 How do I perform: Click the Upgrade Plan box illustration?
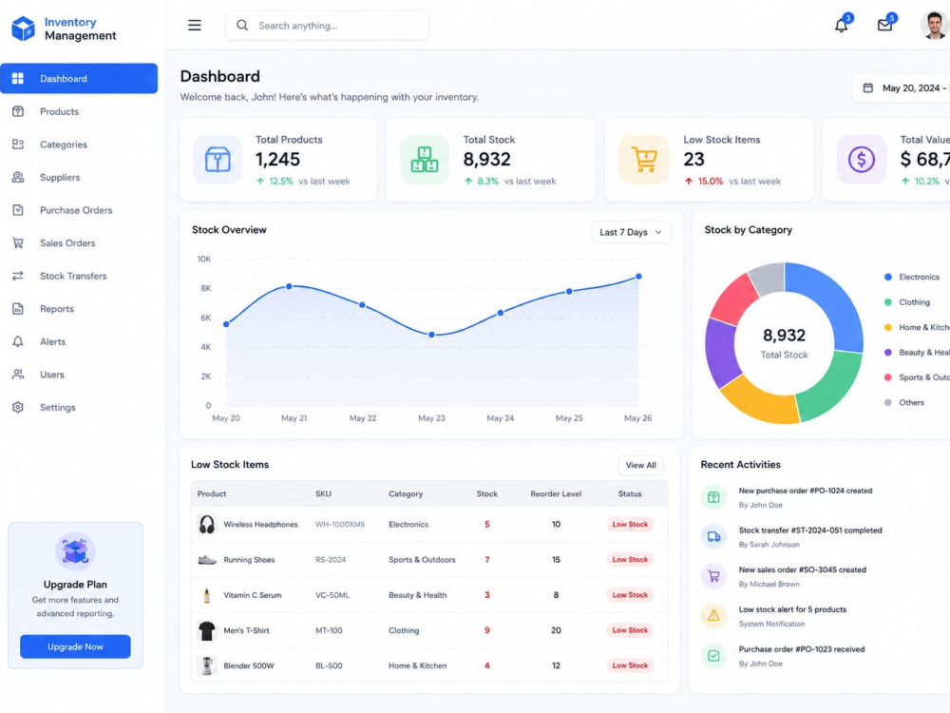coord(75,551)
